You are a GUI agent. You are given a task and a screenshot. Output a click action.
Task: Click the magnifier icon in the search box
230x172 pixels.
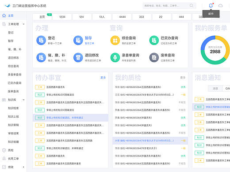pos(192,6)
